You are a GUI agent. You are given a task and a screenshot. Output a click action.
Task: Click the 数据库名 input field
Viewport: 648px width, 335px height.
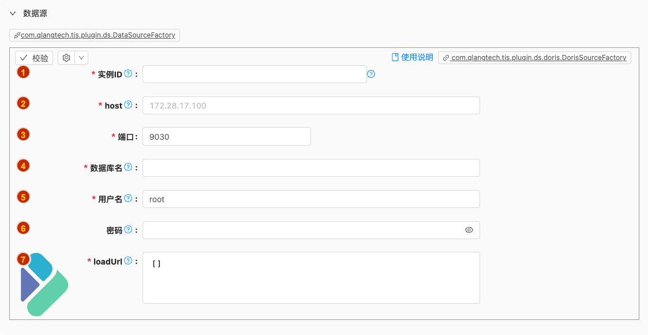[310, 167]
